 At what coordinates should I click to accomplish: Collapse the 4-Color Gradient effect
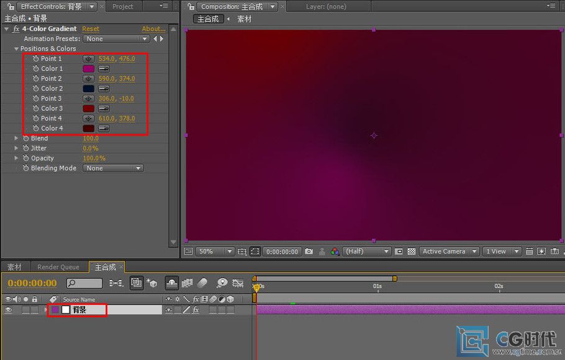pyautogui.click(x=6, y=29)
